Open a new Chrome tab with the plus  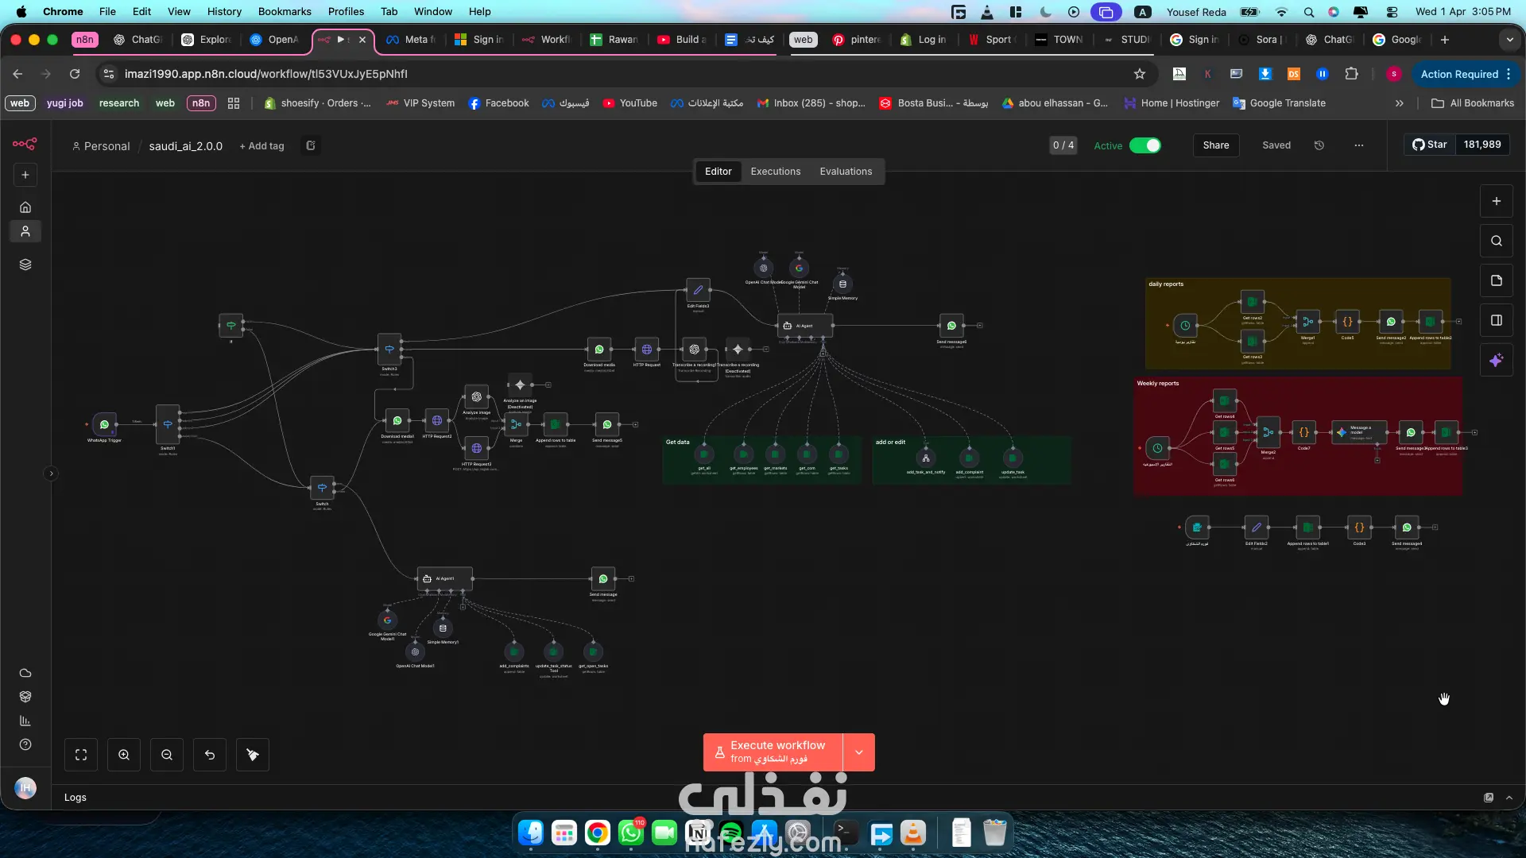pos(1445,40)
